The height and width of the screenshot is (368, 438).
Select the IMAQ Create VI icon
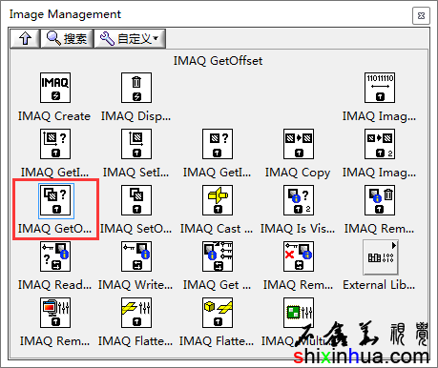click(x=55, y=88)
